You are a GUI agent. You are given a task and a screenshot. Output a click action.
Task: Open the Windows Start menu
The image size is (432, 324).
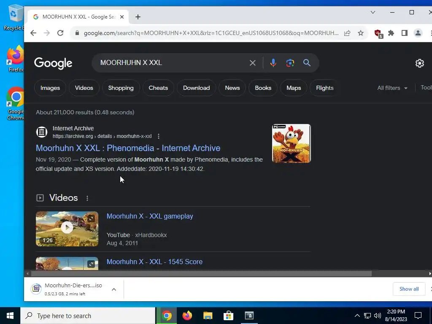pos(10,316)
